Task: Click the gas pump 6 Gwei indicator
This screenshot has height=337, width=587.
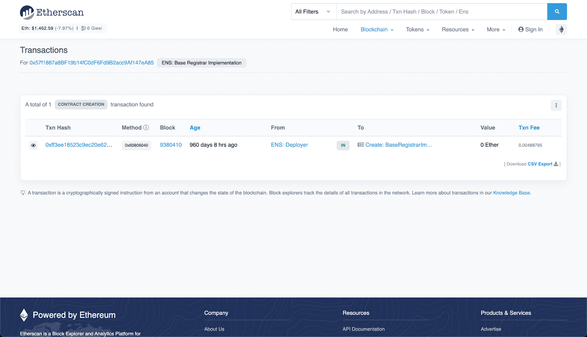Action: pyautogui.click(x=92, y=28)
